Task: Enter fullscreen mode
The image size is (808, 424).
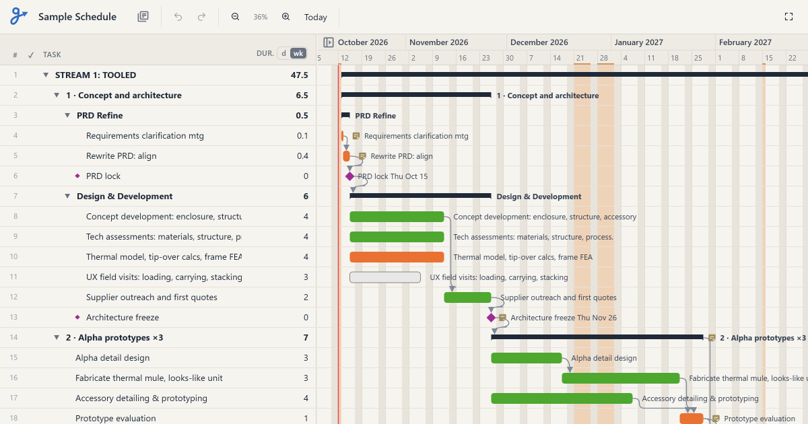Action: click(x=789, y=17)
